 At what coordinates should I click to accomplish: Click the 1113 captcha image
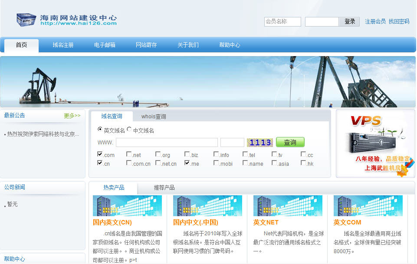(260, 142)
